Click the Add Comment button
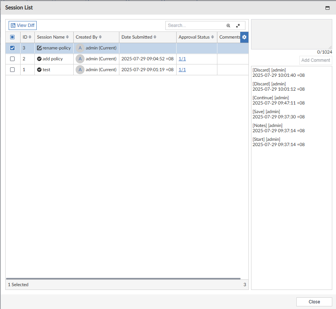Image resolution: width=336 pixels, height=309 pixels. [316, 60]
